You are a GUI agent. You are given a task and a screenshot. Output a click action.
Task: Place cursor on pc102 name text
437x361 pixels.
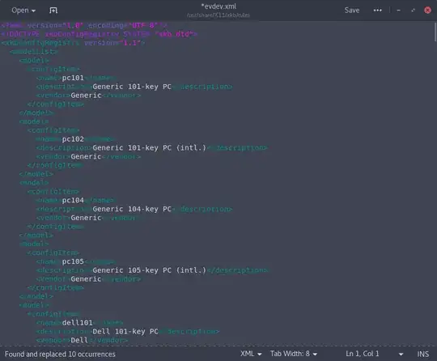pos(73,139)
